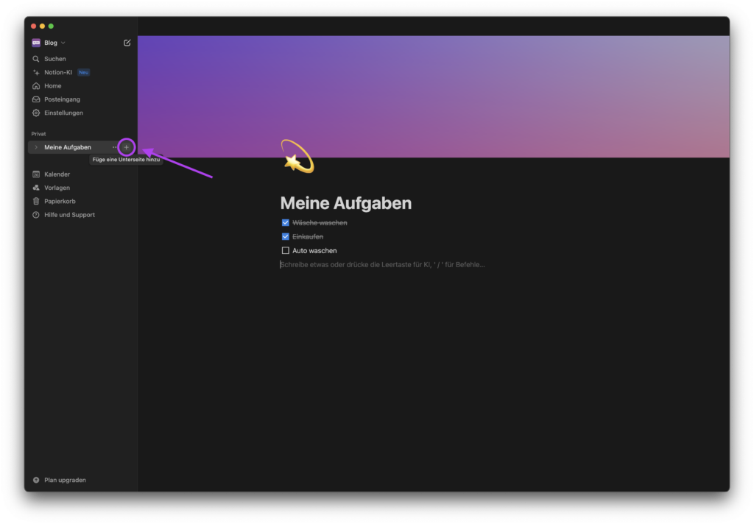Check the Auto waschen checkbox
This screenshot has width=754, height=524.
click(x=286, y=250)
